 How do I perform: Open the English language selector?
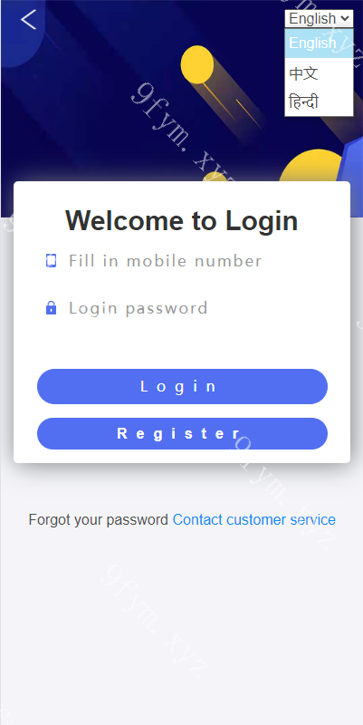(320, 18)
